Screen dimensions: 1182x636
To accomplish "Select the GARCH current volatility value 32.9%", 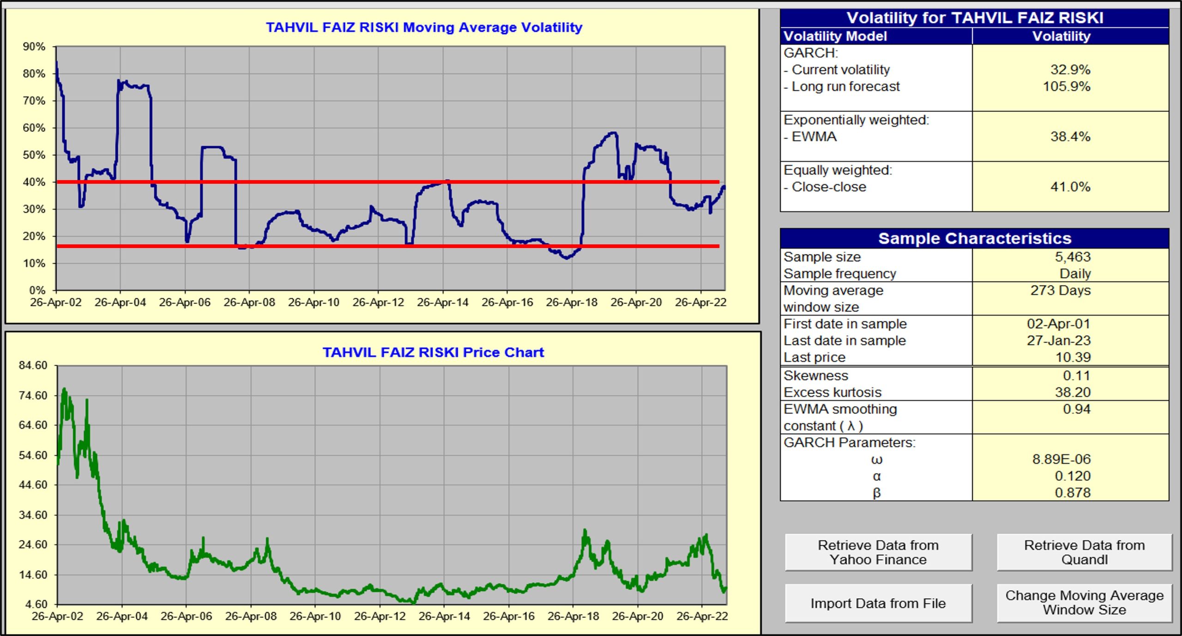I will [x=1070, y=70].
